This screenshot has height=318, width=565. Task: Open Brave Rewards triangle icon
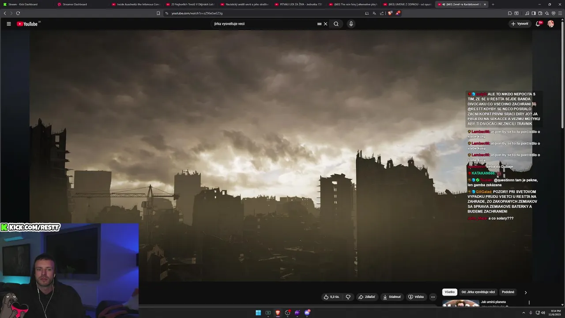click(x=398, y=13)
